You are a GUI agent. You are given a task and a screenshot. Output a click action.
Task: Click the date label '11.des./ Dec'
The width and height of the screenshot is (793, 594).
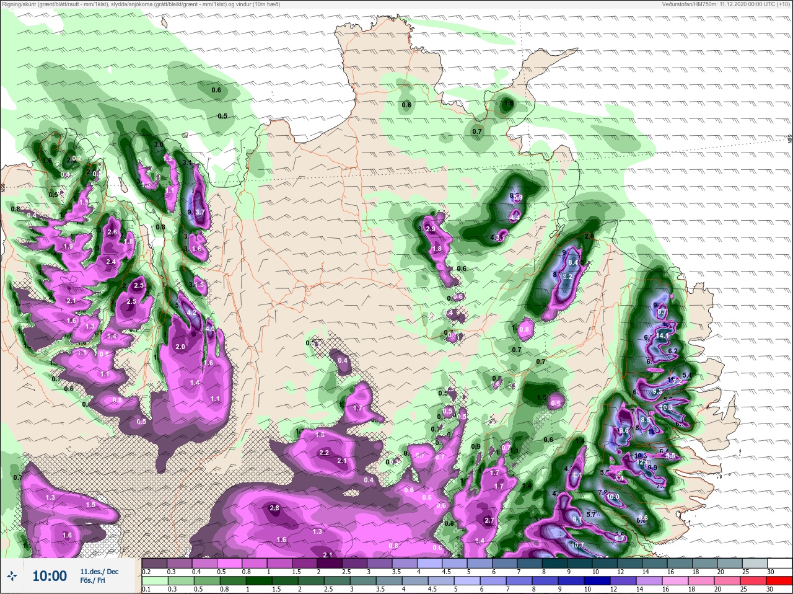tap(99, 572)
